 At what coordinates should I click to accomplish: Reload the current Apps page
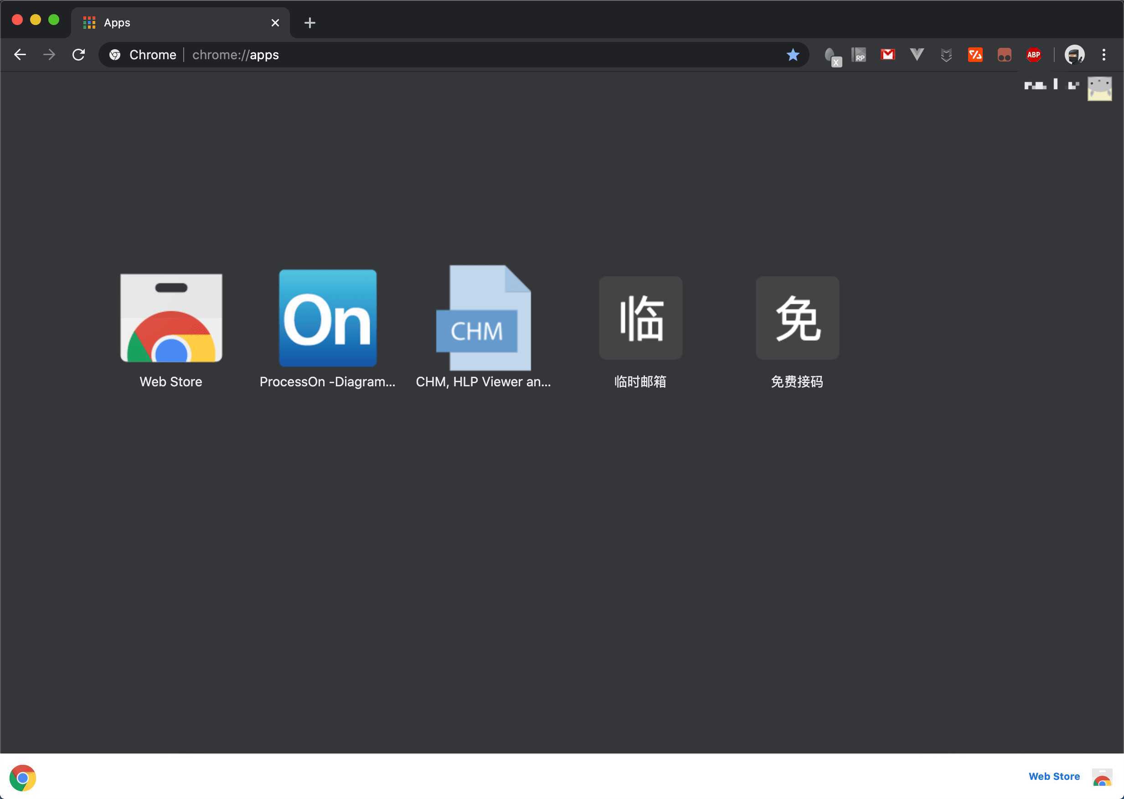(x=79, y=55)
